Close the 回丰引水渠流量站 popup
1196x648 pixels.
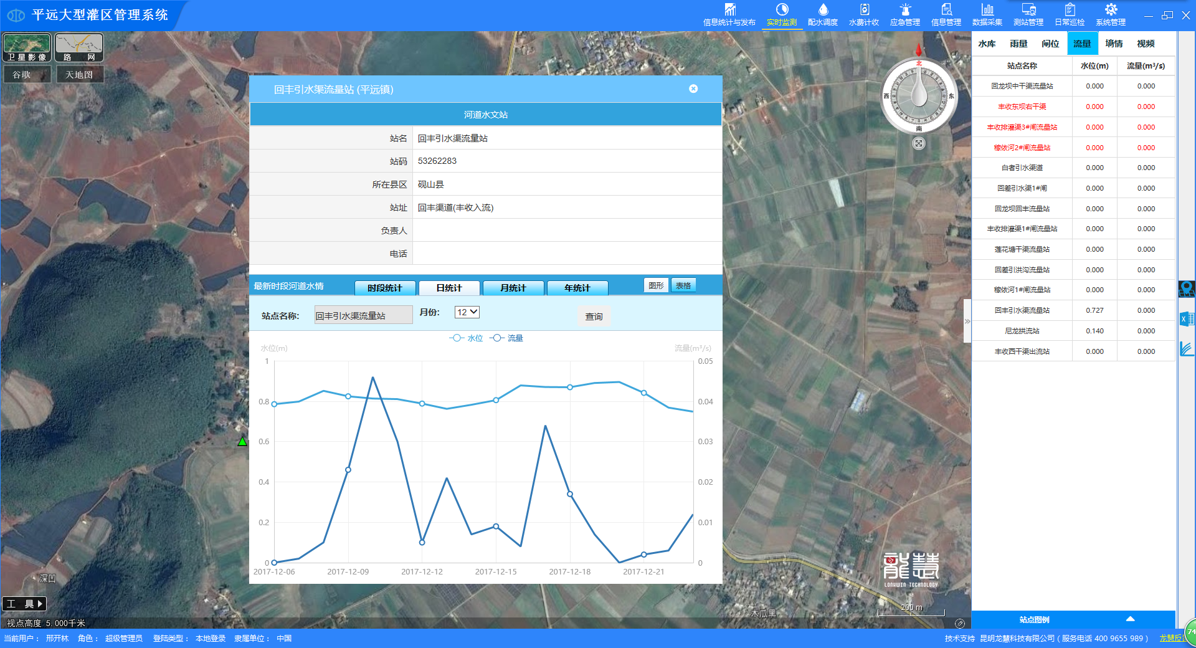click(x=693, y=89)
